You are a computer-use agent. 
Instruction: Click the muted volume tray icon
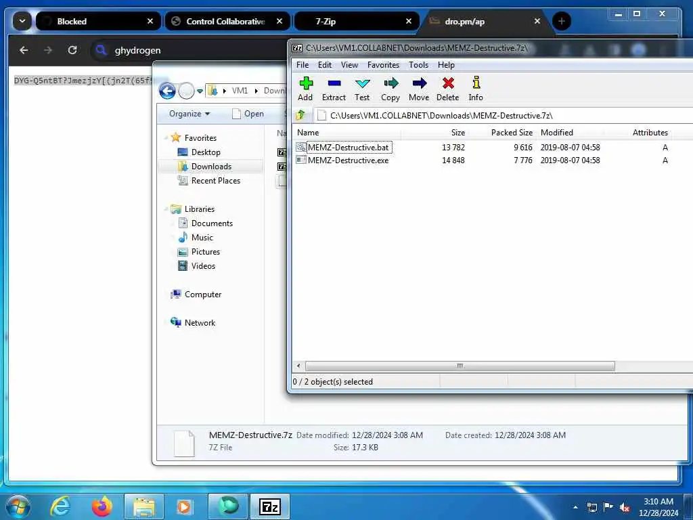625,508
